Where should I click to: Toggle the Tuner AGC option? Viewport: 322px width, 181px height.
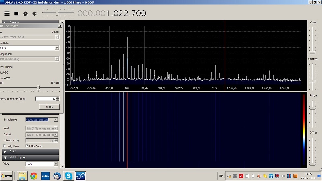tap(5, 78)
